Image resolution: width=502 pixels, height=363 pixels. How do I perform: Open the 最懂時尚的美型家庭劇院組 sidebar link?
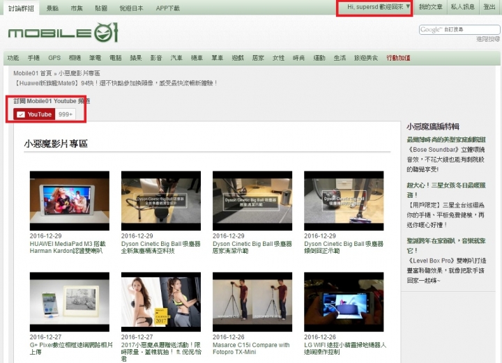point(446,139)
